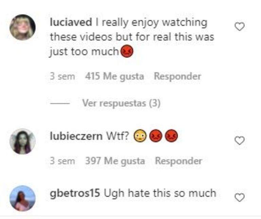Open gbetros15's profile avatar
The height and width of the screenshot is (219, 261).
[22, 198]
